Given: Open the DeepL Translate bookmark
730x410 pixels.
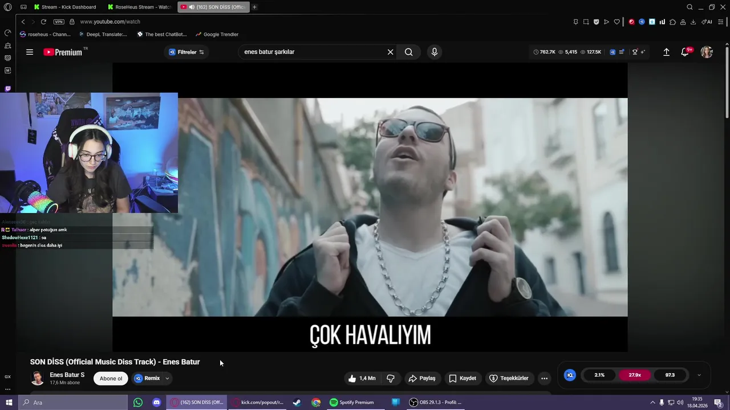Looking at the screenshot, I should [x=103, y=34].
